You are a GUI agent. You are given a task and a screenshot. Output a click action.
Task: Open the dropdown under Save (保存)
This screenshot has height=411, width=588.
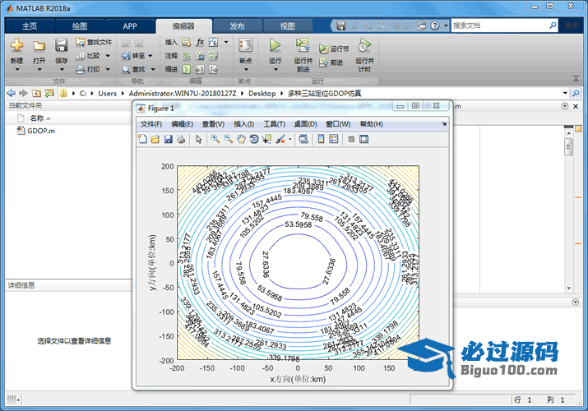(x=62, y=70)
